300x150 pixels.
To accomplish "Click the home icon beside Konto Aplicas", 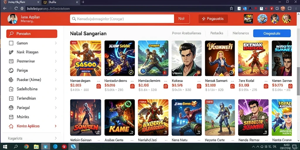I will tap(11, 126).
